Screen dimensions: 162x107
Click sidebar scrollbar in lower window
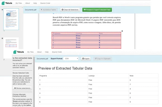pyautogui.click(x=34, y=82)
